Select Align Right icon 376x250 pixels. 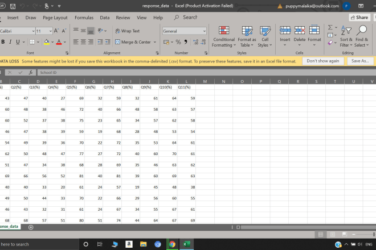pos(91,42)
